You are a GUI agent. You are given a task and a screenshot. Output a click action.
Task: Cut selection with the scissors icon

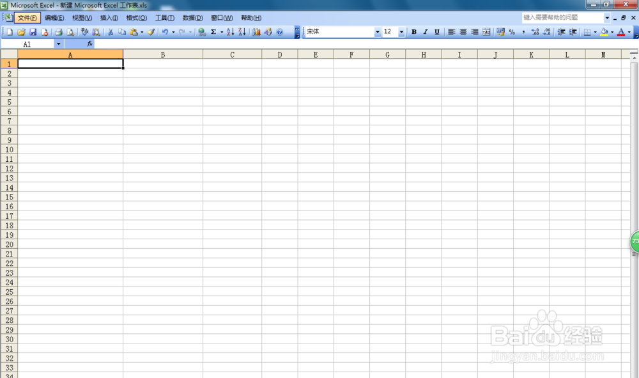pos(110,32)
